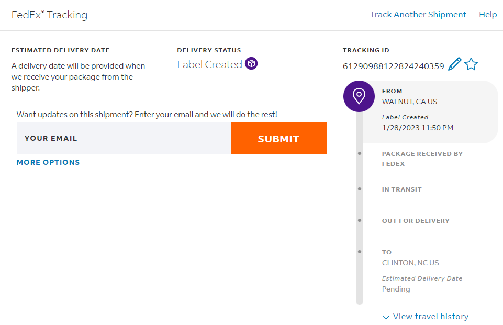
Task: Click the YOUR EMAIL input field
Action: click(x=124, y=138)
